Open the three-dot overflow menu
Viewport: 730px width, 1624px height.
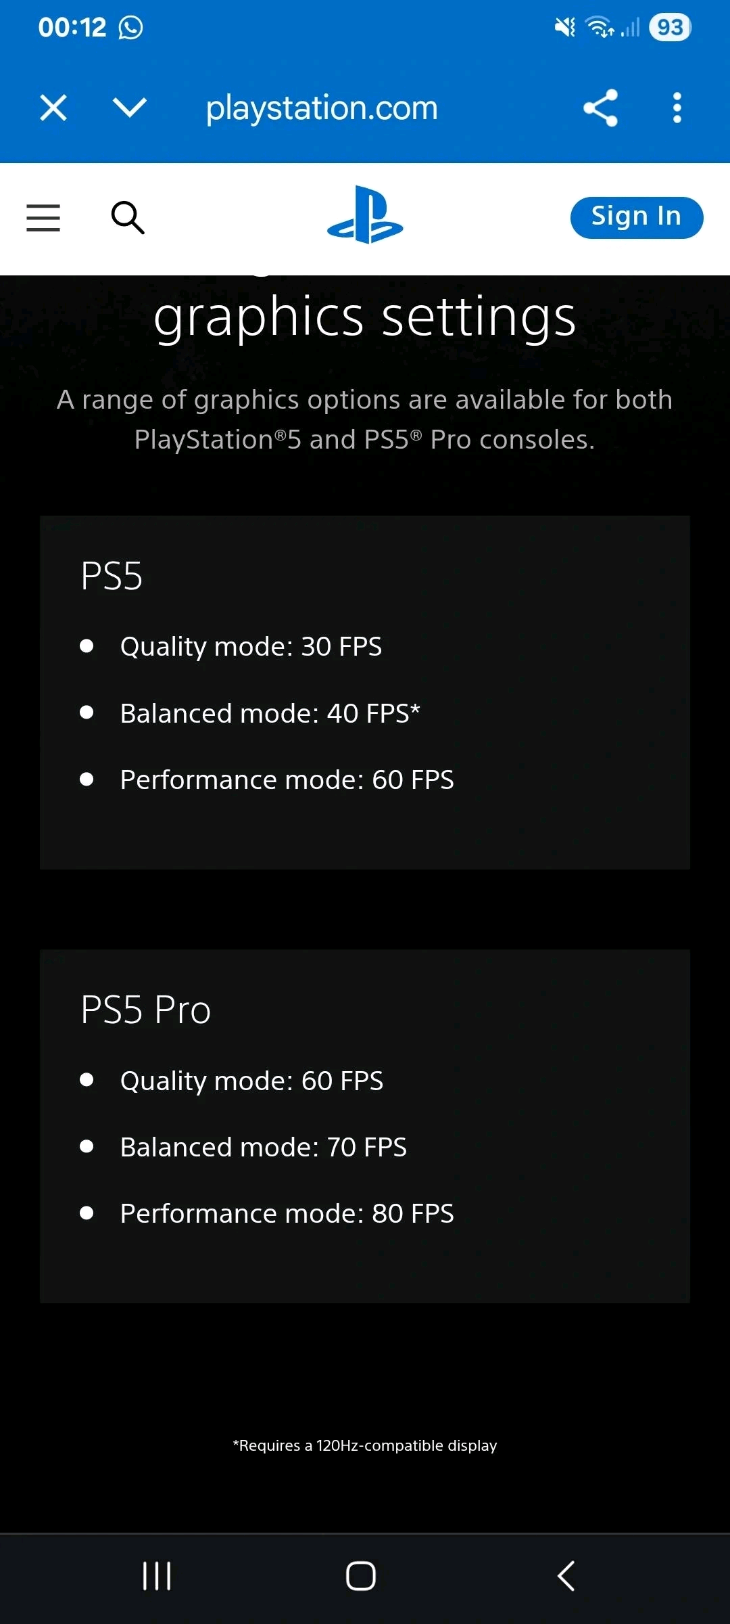(x=677, y=108)
